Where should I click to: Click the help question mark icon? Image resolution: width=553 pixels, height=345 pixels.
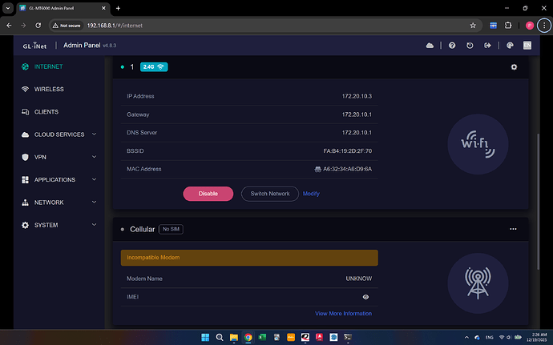coord(452,46)
